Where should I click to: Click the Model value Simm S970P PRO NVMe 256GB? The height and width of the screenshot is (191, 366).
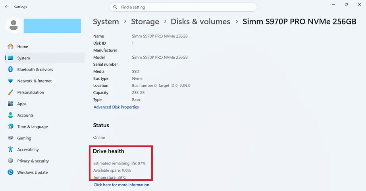[x=160, y=57]
